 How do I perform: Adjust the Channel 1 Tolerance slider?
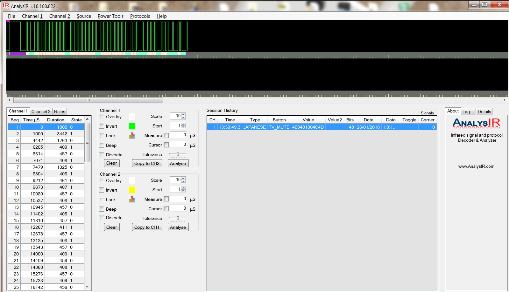(x=178, y=155)
